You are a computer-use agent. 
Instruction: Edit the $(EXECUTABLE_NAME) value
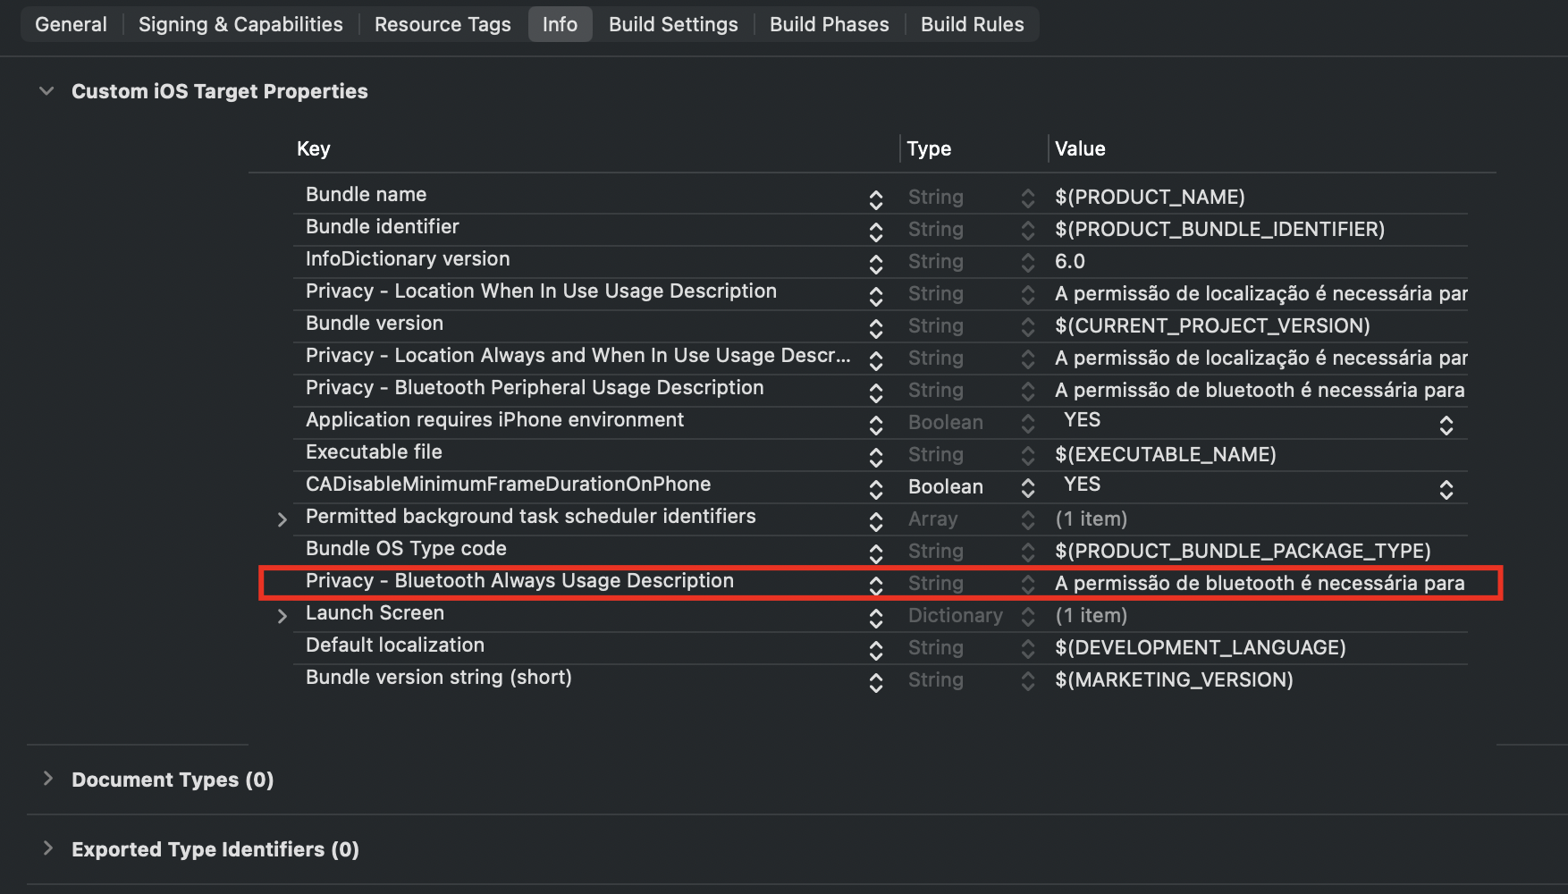tap(1165, 454)
